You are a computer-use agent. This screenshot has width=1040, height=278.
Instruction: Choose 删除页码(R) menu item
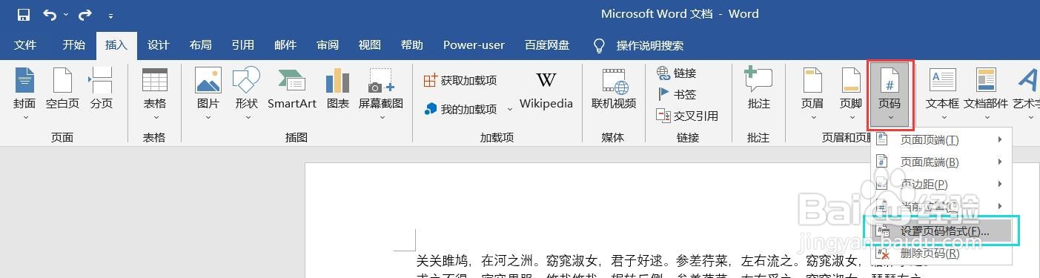[x=941, y=254]
